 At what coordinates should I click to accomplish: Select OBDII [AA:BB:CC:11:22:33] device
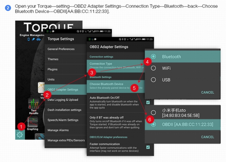(182, 124)
